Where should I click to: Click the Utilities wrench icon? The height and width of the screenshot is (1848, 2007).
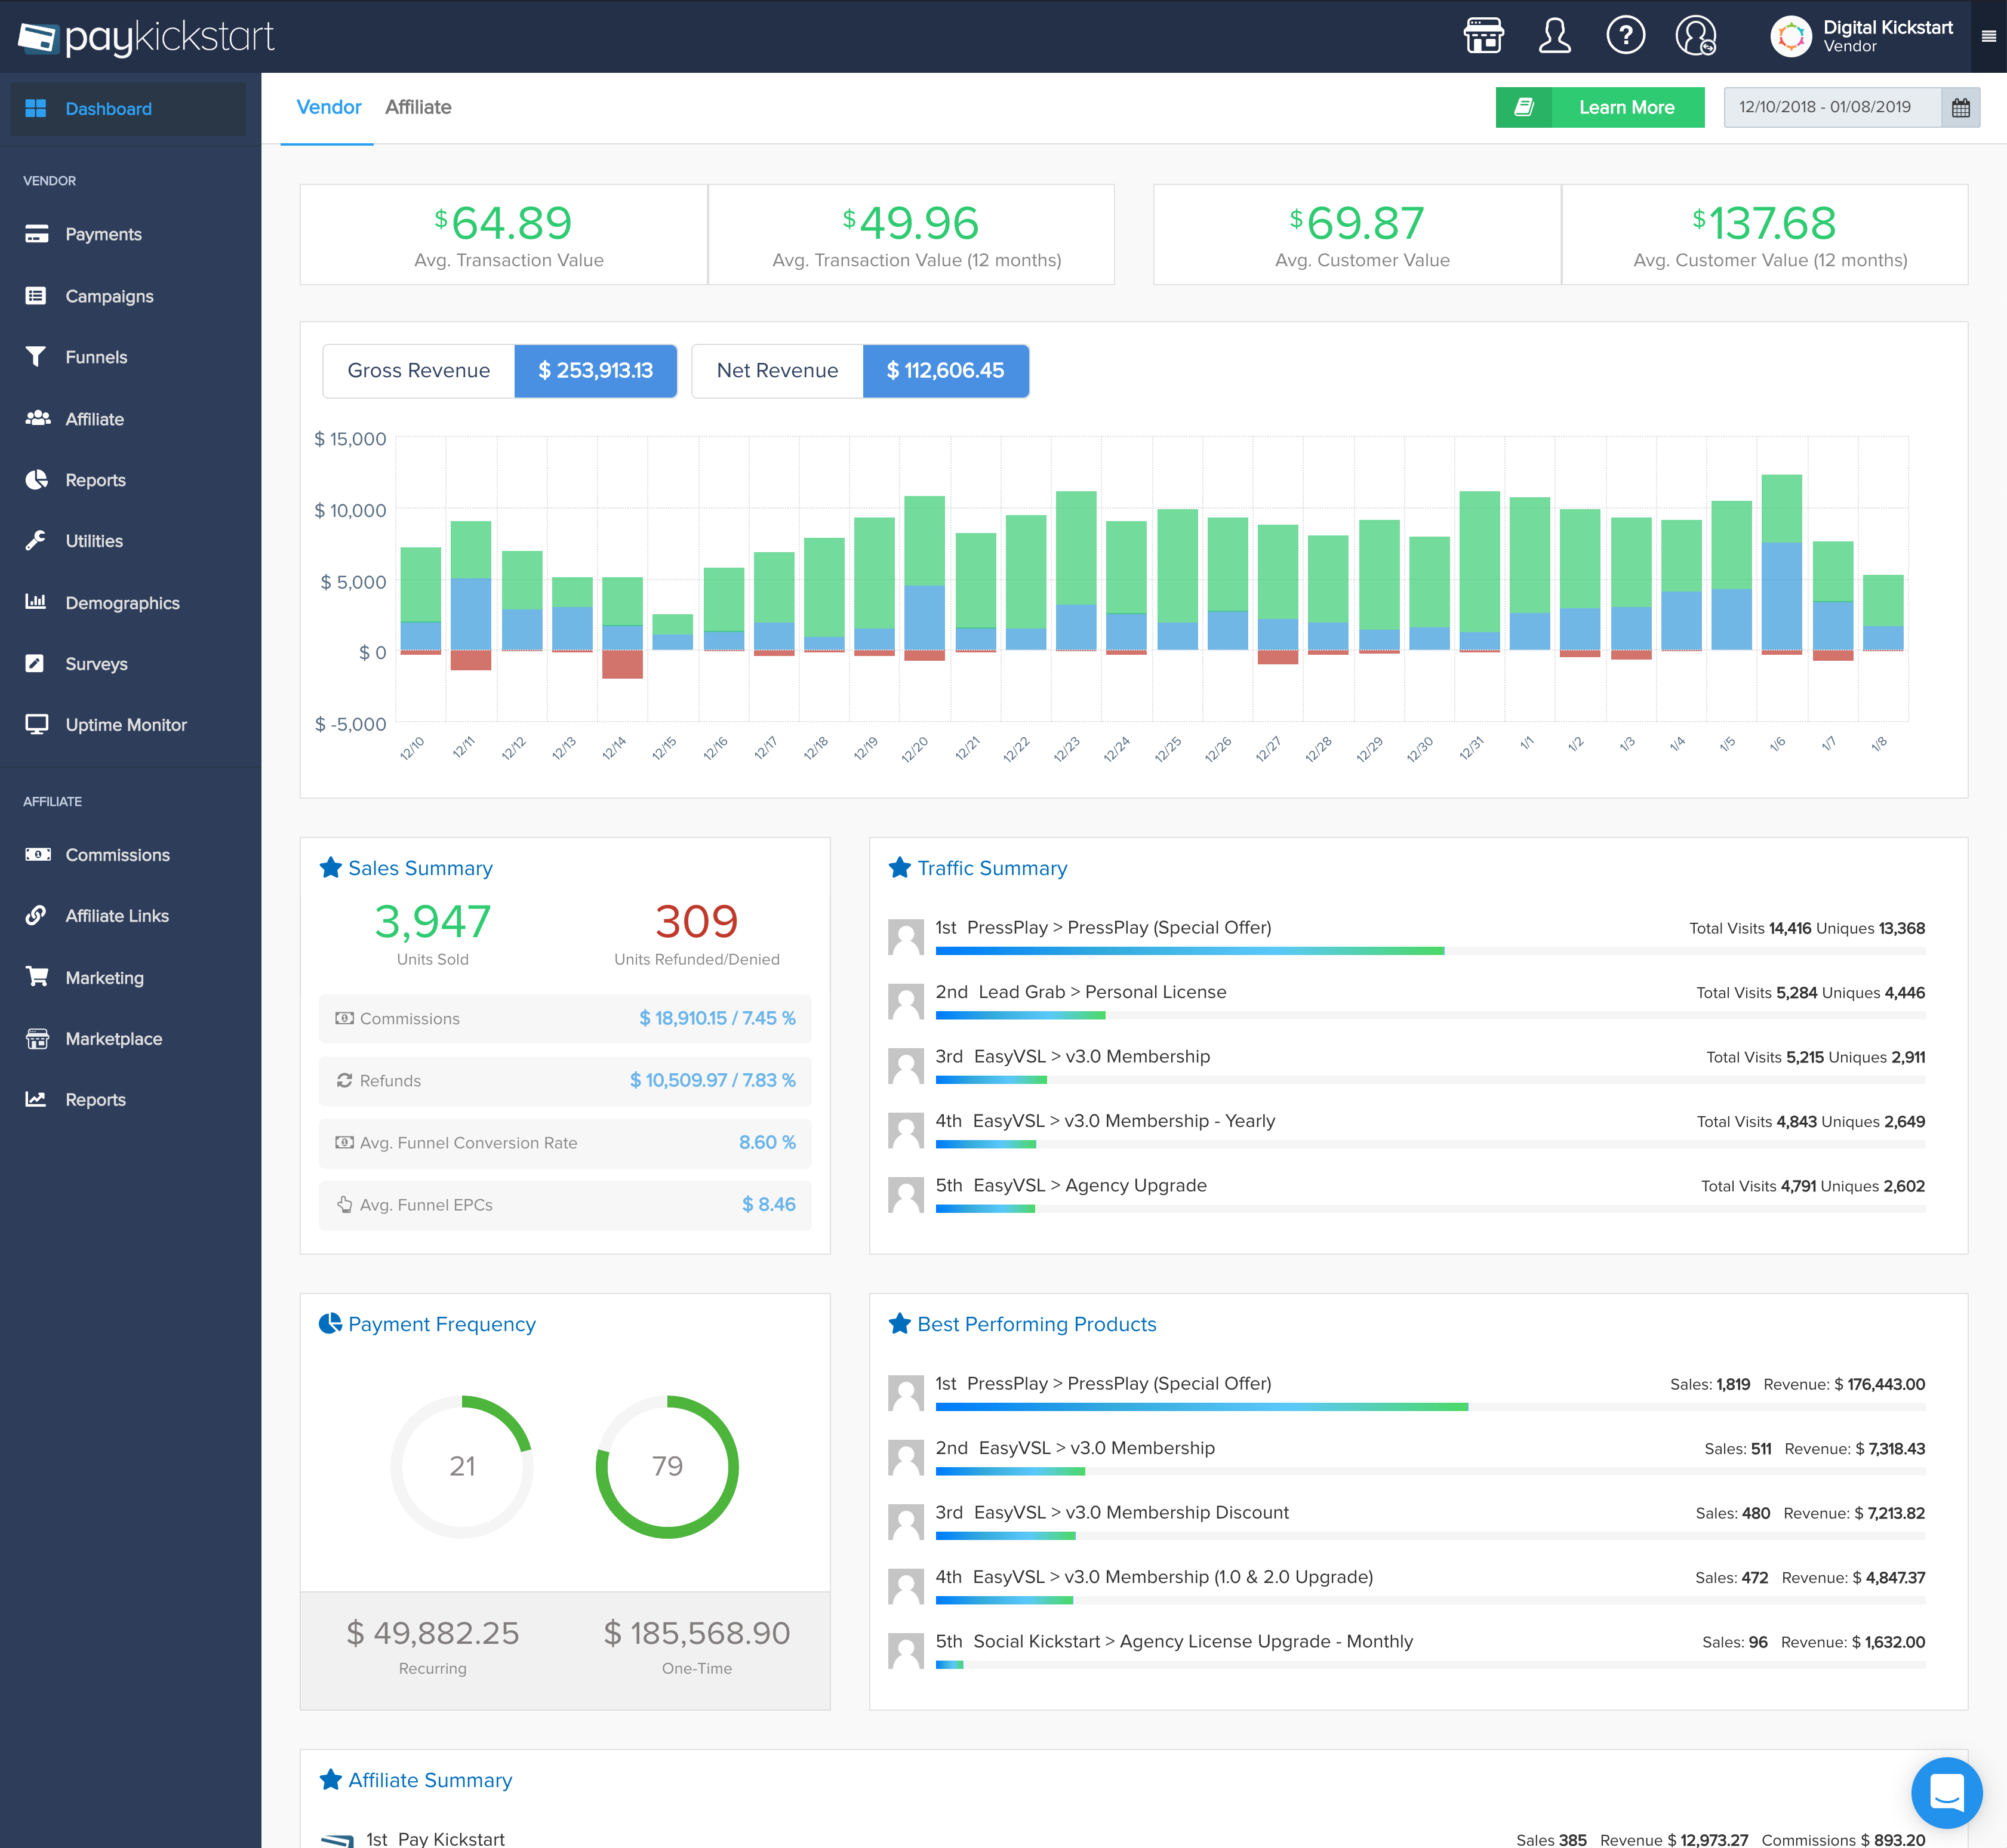click(36, 541)
